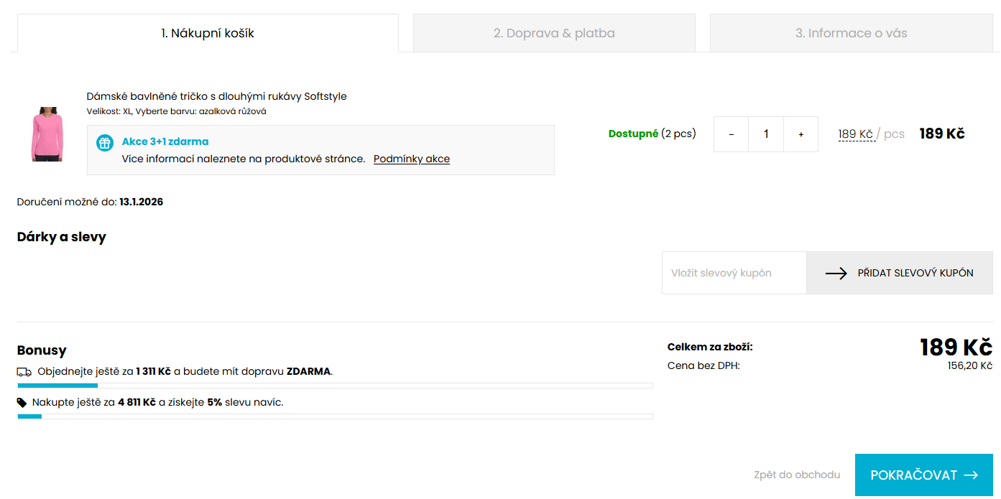Open the Podmínky akce link

coord(411,159)
